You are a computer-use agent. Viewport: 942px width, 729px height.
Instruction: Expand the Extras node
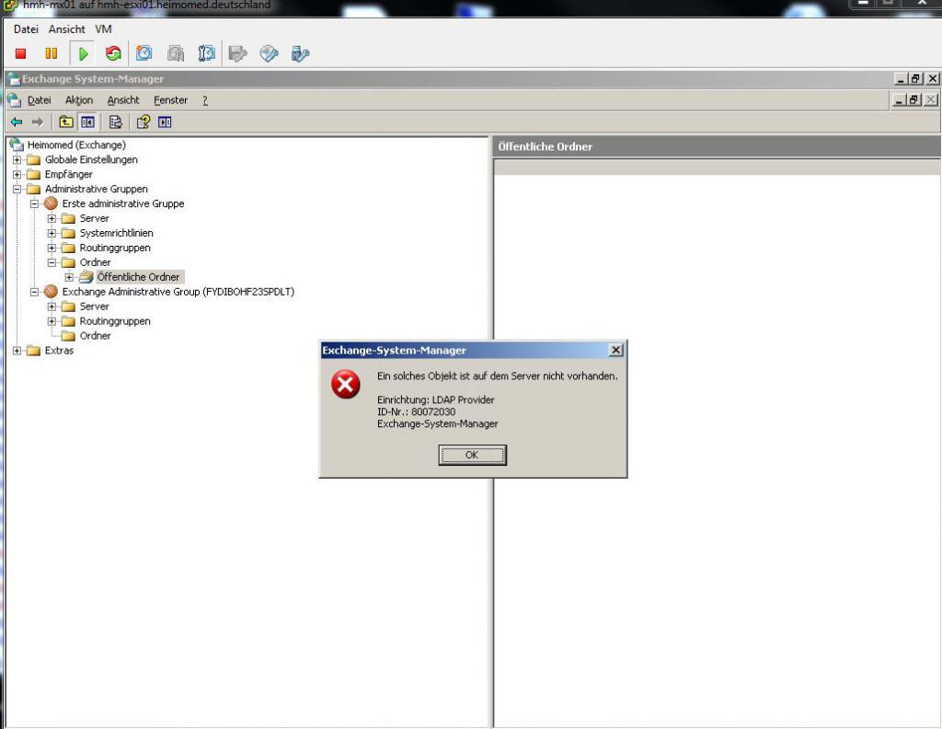tap(17, 351)
